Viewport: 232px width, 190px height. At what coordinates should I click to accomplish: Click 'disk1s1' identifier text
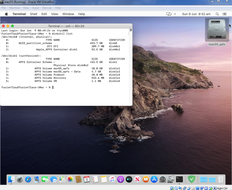pos(114,68)
